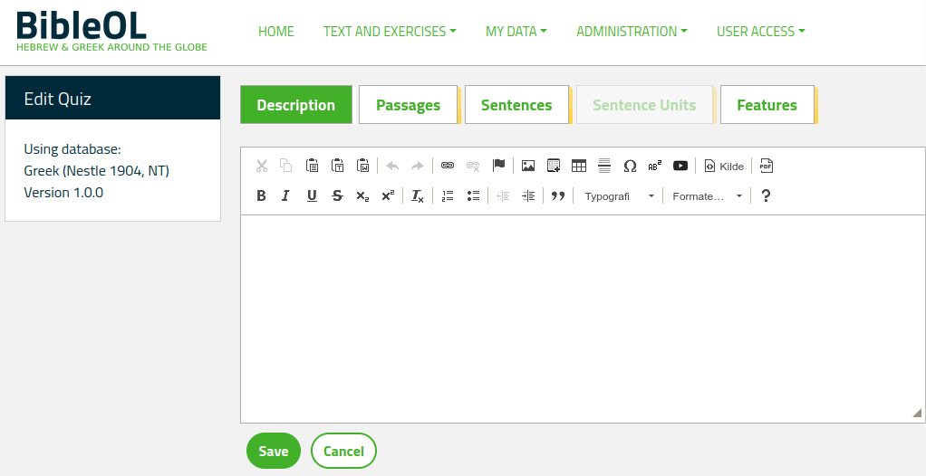Click the Cancel button
926x476 pixels.
343,452
